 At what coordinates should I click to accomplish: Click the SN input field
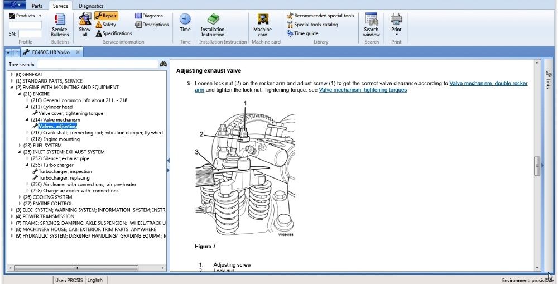(x=30, y=34)
